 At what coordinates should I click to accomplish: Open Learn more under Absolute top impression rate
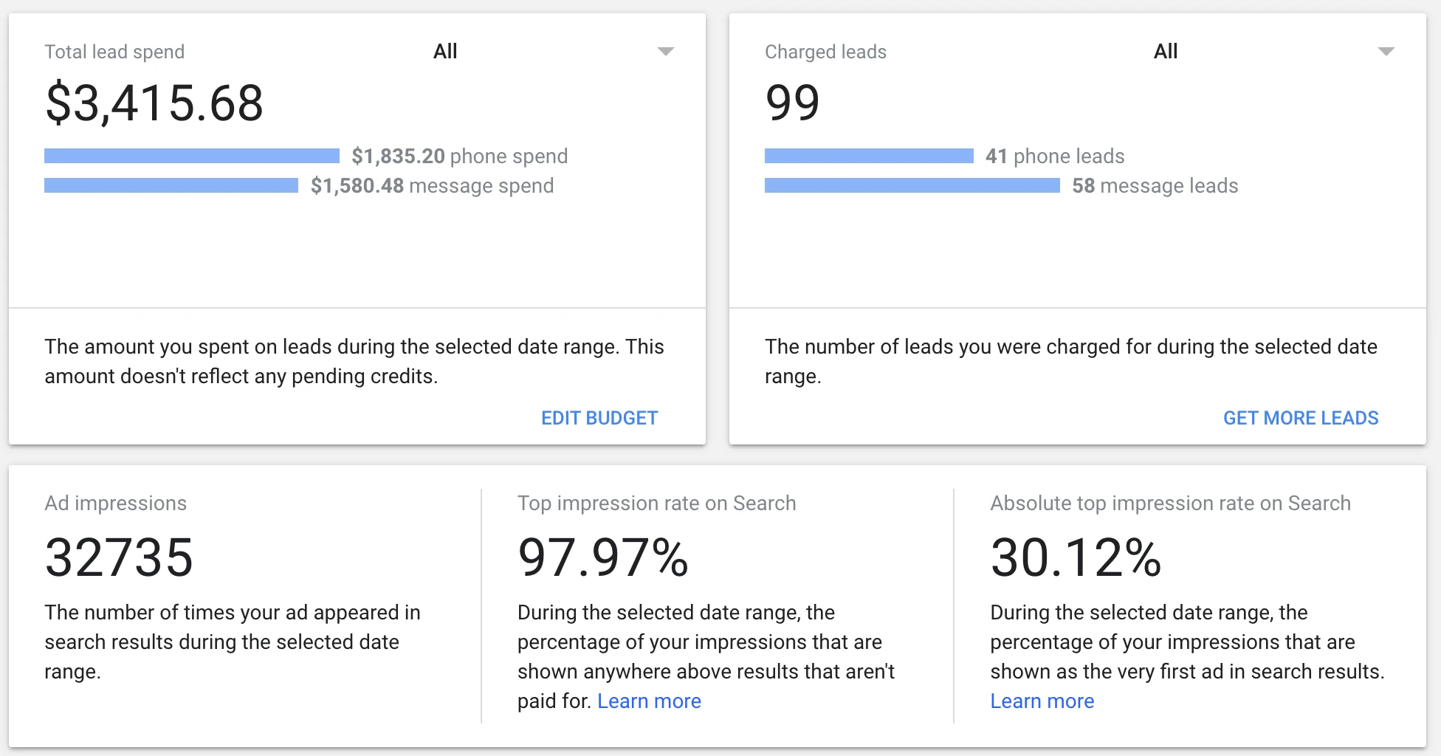1042,701
